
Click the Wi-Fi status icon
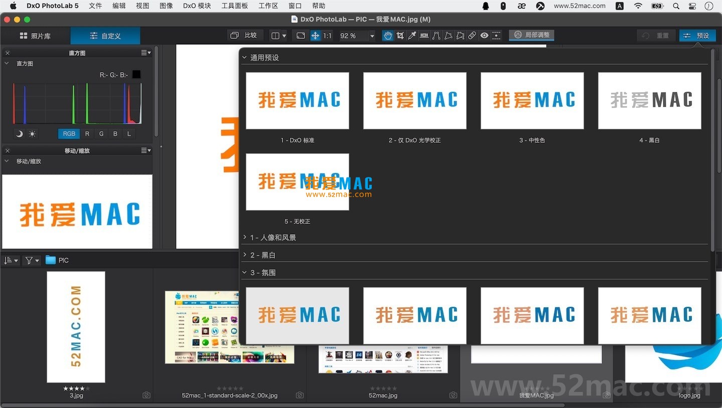[x=638, y=6]
